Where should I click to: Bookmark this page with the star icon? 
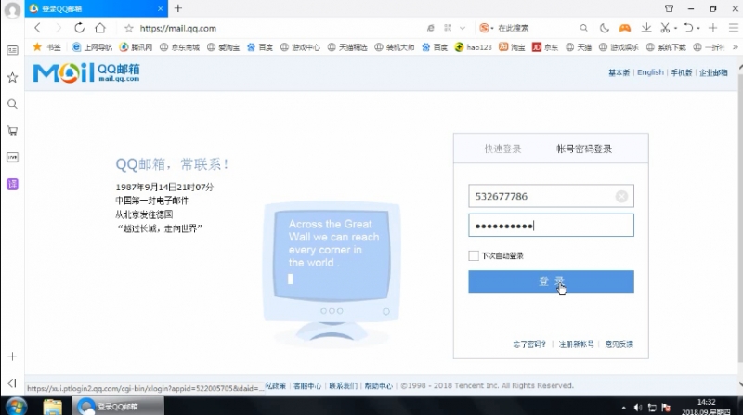pyautogui.click(x=128, y=29)
